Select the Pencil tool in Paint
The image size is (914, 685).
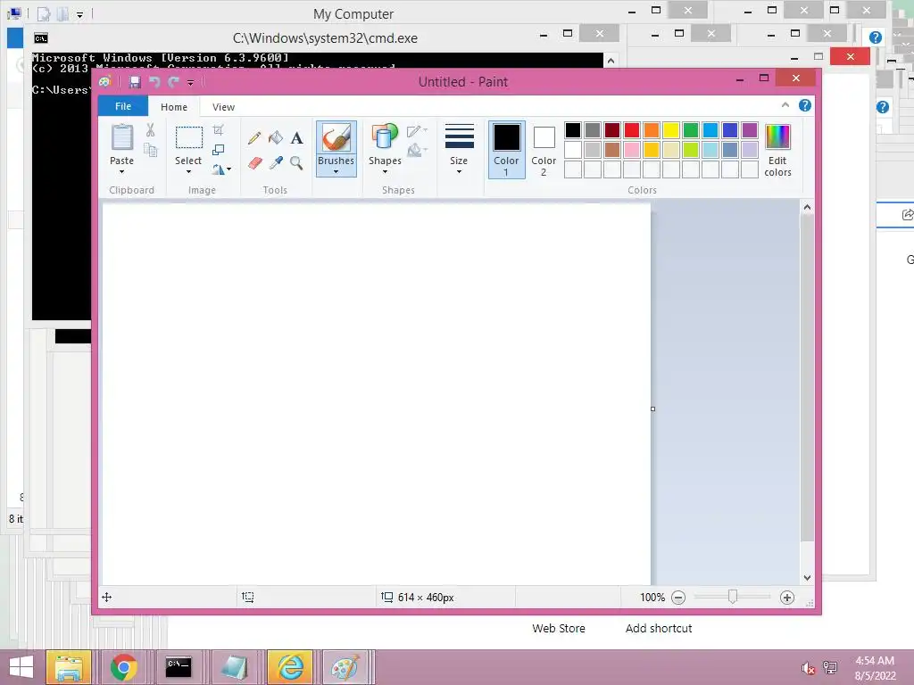[254, 138]
